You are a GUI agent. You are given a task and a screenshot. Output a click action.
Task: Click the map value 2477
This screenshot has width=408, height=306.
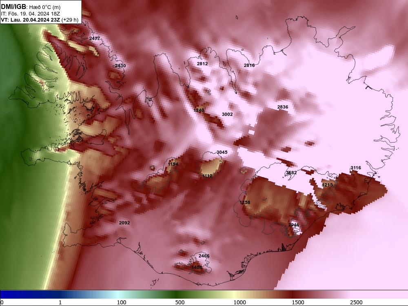pos(95,38)
